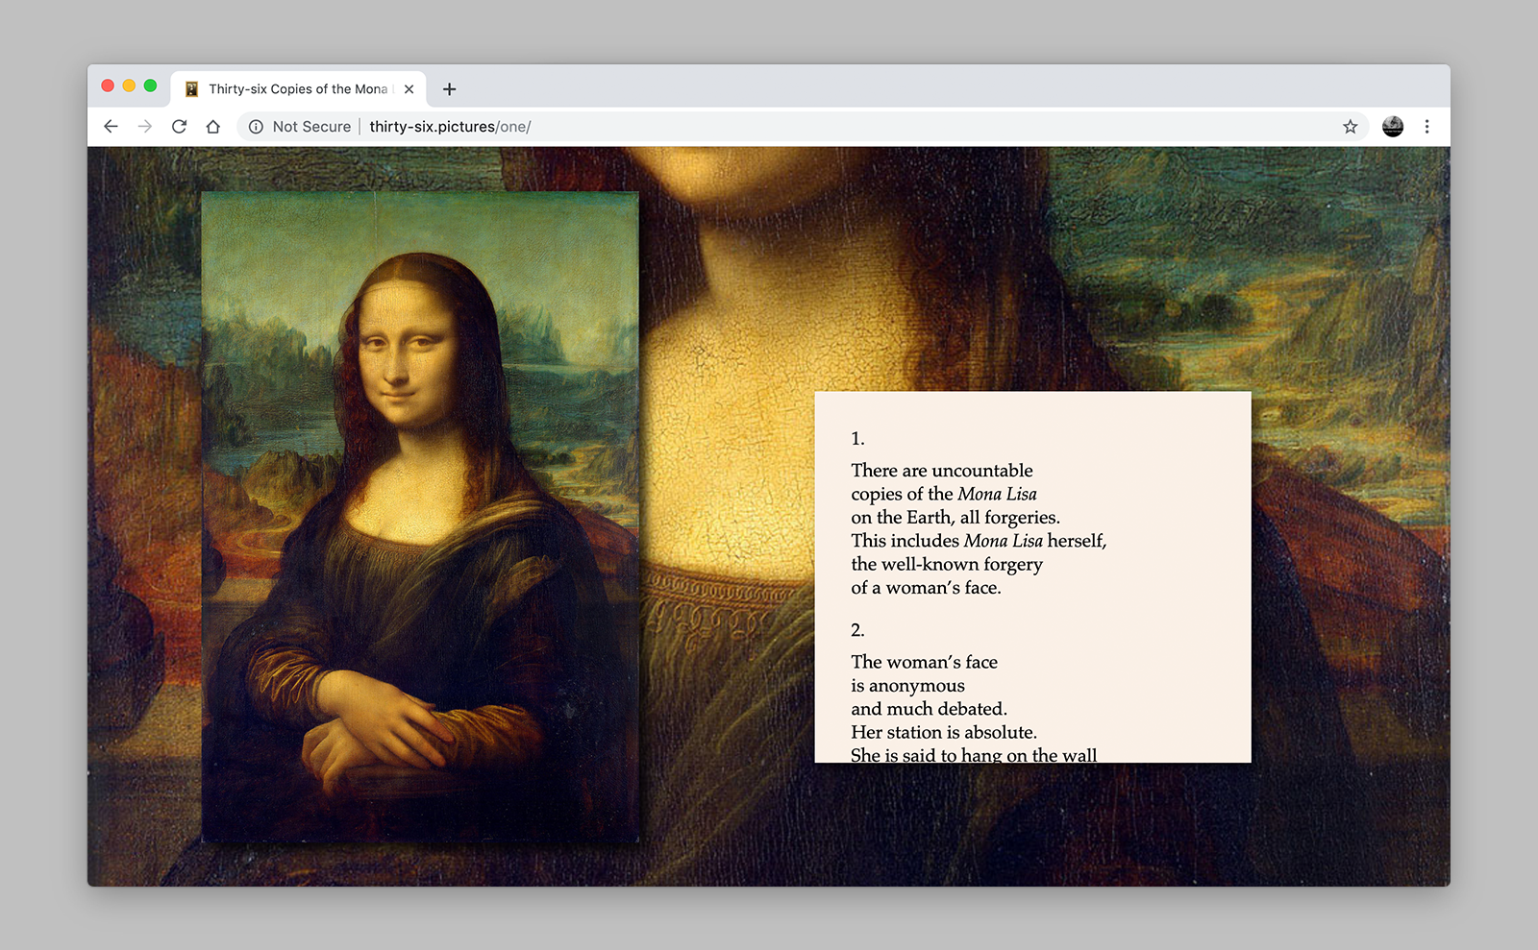1538x950 pixels.
Task: Click the Not Secure site info icon
Action: (x=256, y=127)
